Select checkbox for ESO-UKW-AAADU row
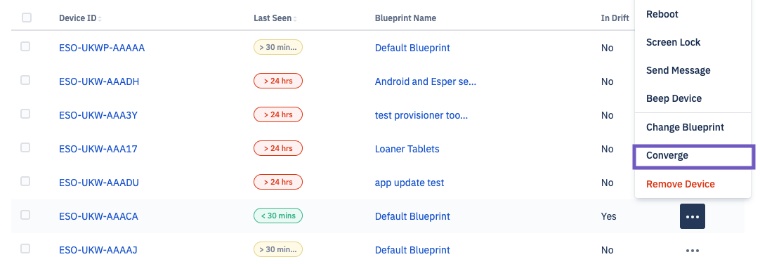 pyautogui.click(x=25, y=181)
